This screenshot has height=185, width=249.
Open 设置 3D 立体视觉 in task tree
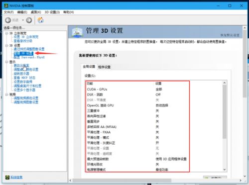[26, 37]
